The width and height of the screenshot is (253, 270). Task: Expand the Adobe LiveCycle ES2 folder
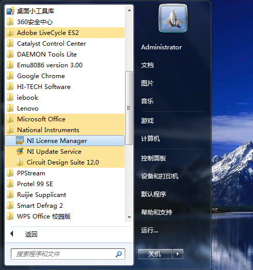coord(65,33)
